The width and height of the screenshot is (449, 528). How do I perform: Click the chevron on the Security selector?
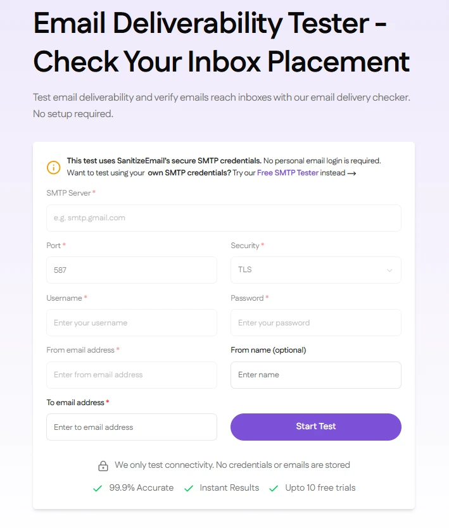(x=391, y=270)
